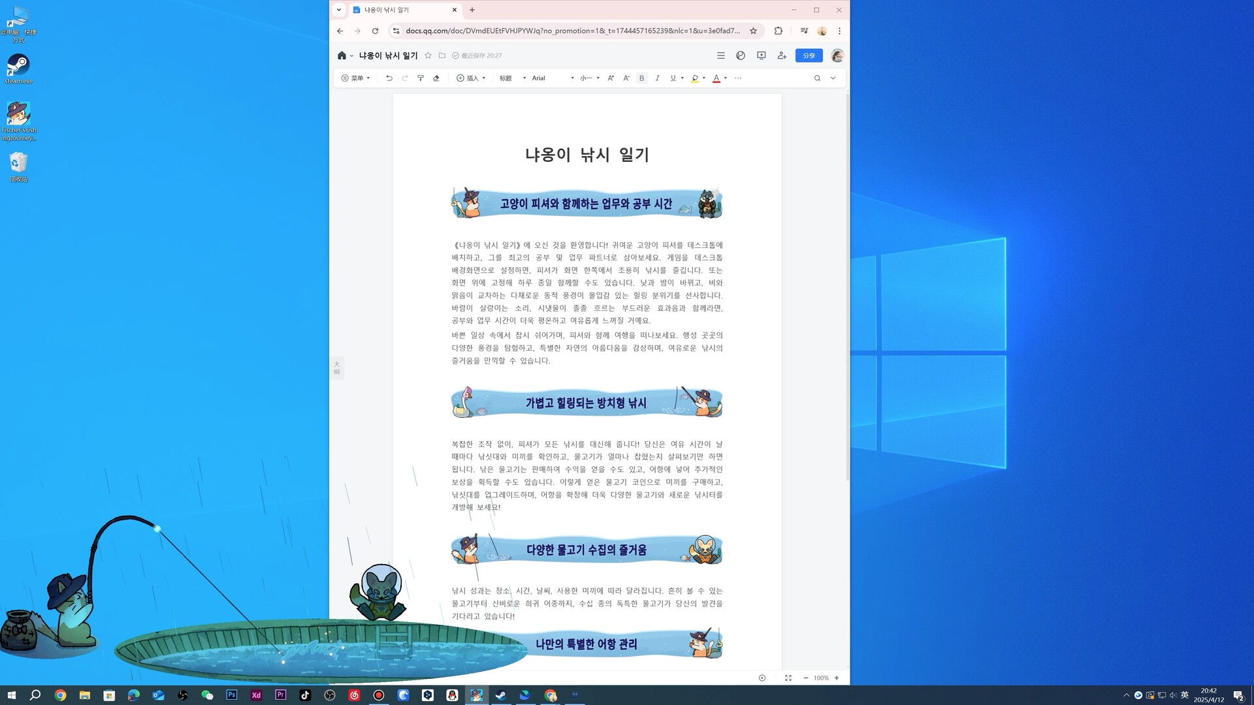Clear formatting with eraser icon
This screenshot has height=705, width=1254.
click(x=436, y=78)
